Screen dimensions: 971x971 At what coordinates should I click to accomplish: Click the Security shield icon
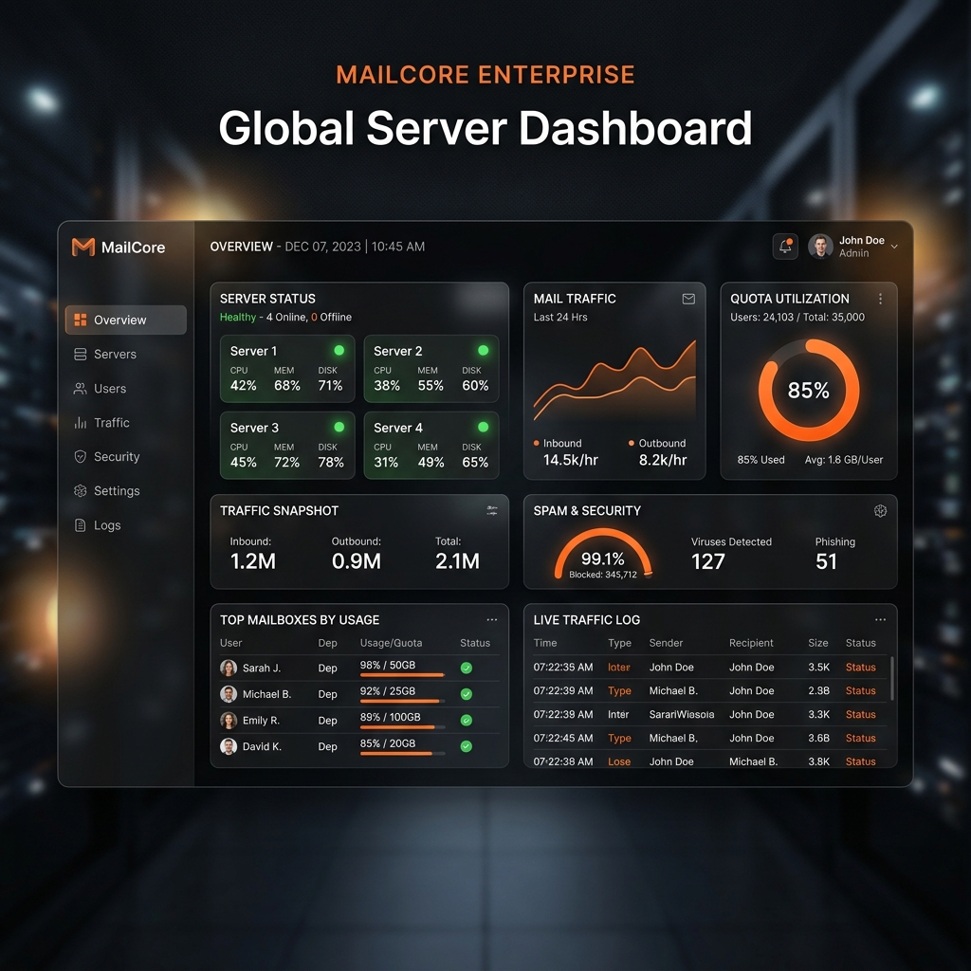tap(80, 456)
